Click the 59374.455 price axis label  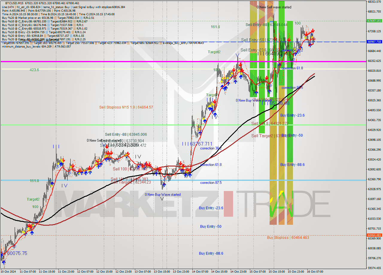click(374, 268)
